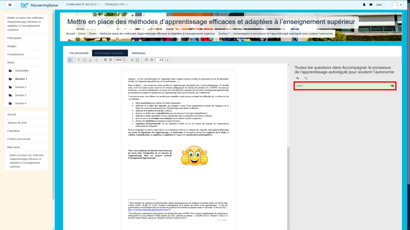Image resolution: width=410 pixels, height=230 pixels.
Task: Click the Section 4 folder icon
Action: [10, 104]
